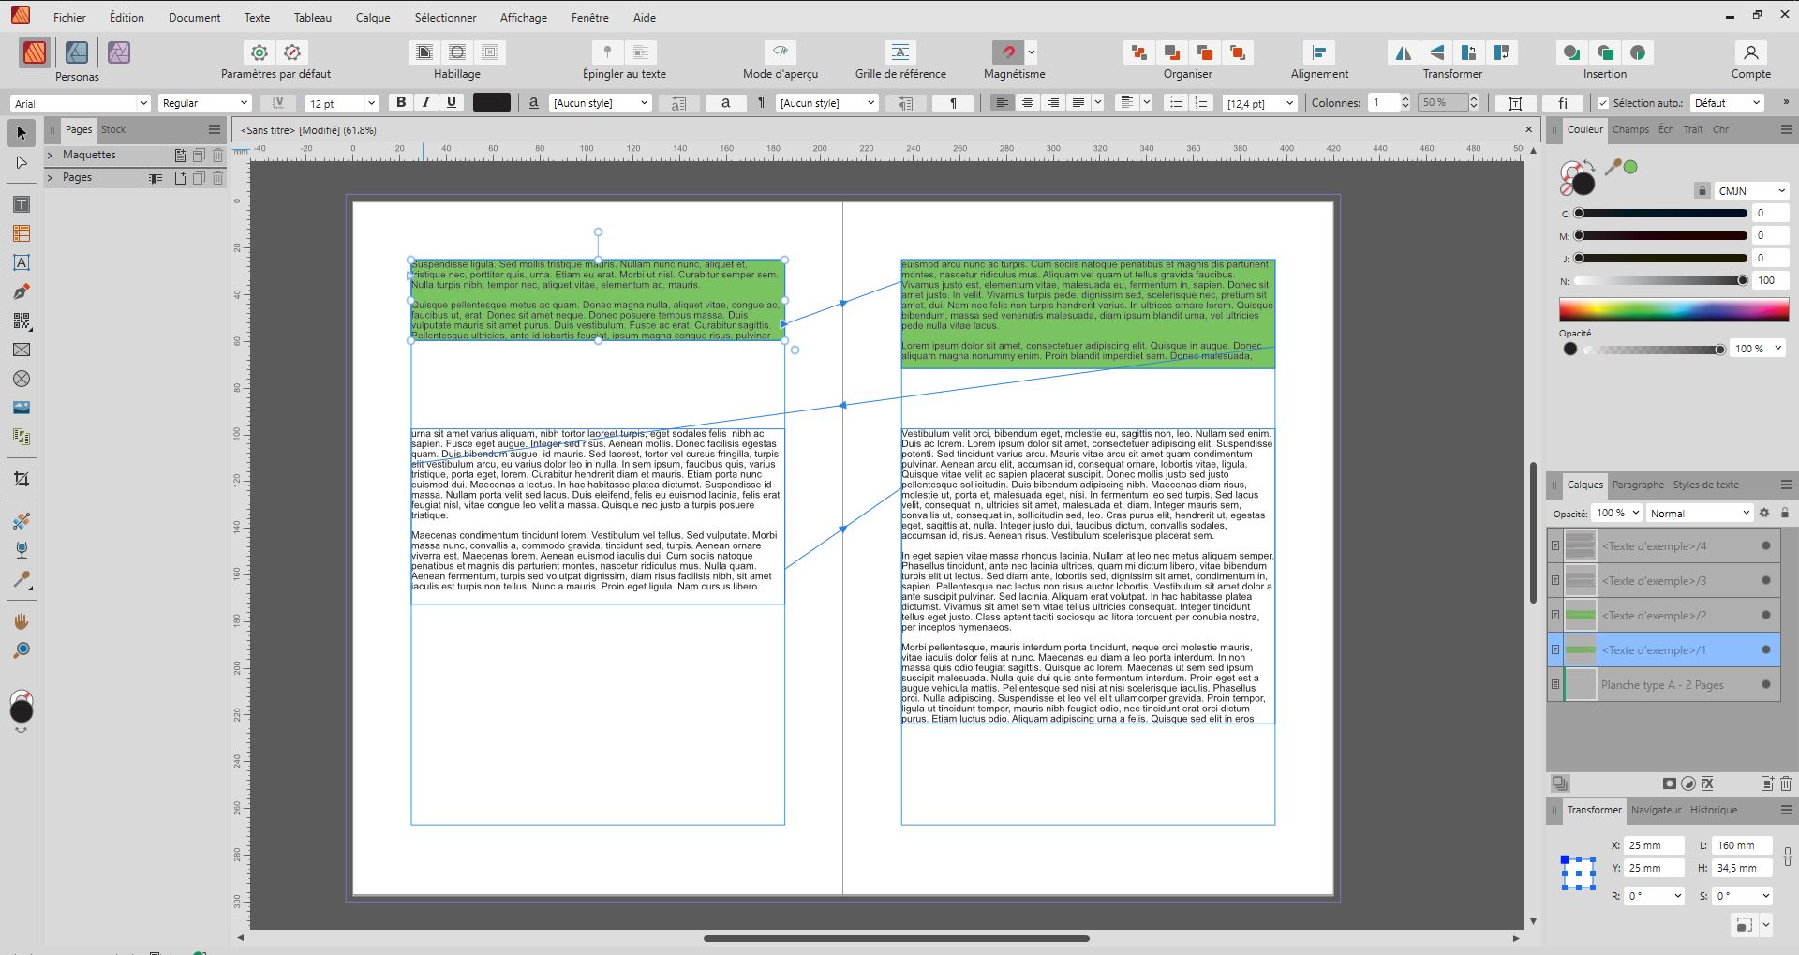Open layer effects fx icon
The image size is (1799, 955).
pos(1707,783)
